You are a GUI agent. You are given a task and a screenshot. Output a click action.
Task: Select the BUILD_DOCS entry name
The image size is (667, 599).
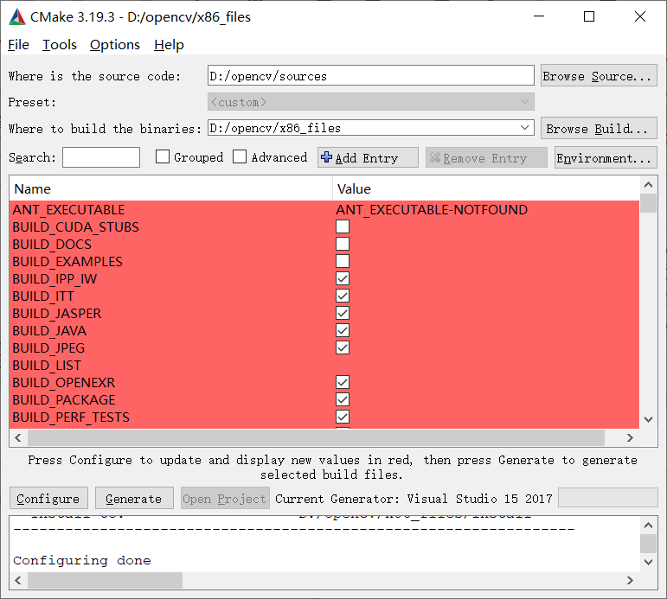[52, 244]
